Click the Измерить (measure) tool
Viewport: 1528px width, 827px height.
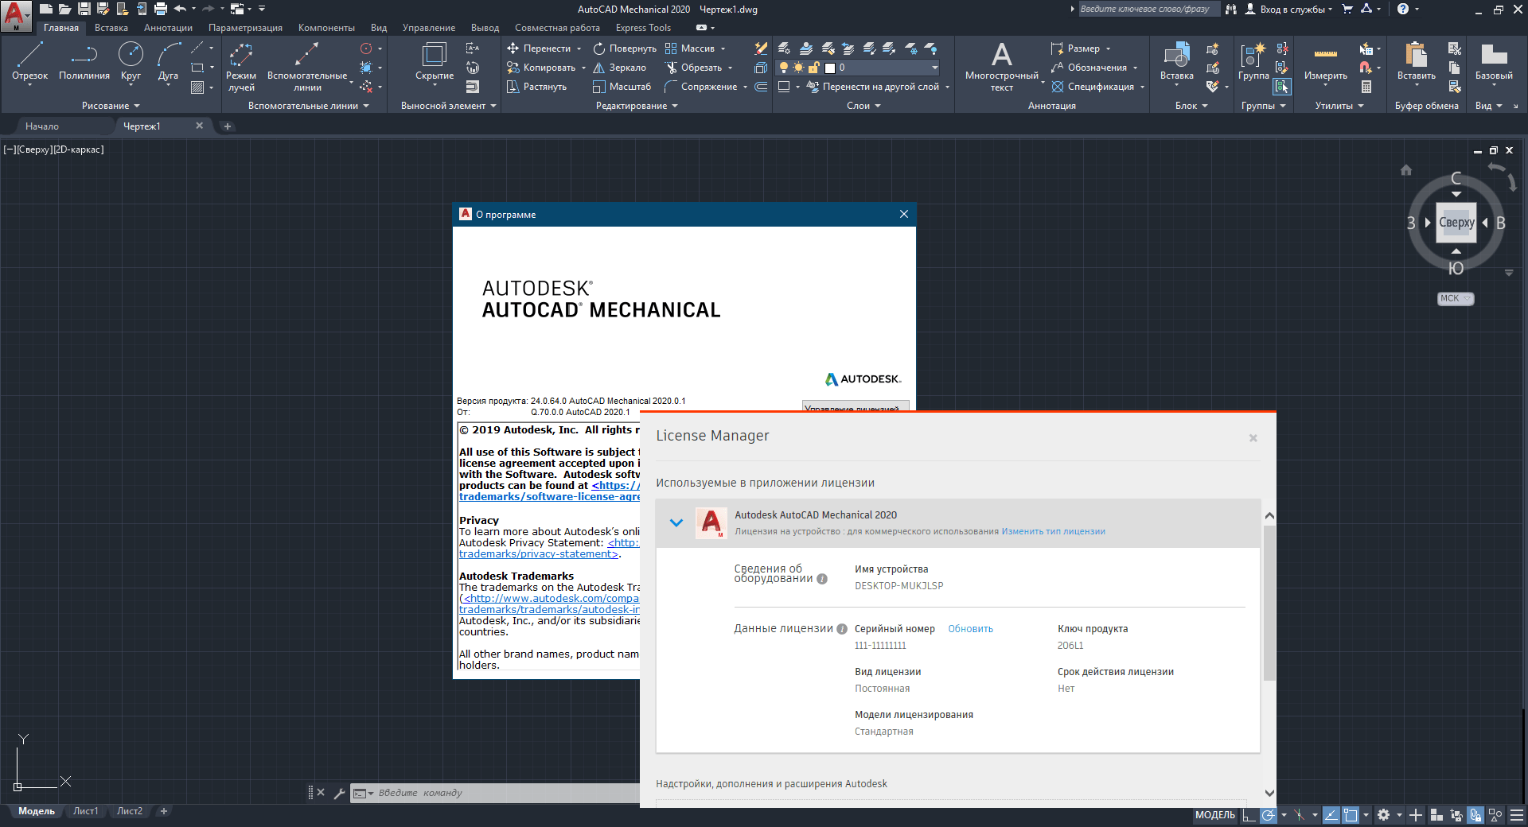(1326, 62)
